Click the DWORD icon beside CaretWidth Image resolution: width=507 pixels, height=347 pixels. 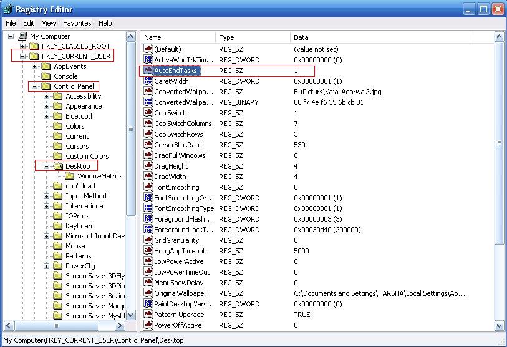148,81
